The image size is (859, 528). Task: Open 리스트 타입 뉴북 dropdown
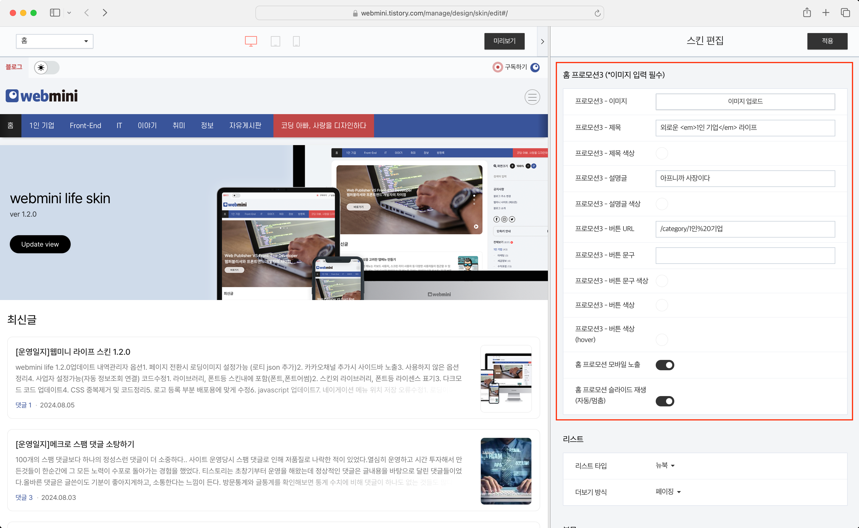(665, 466)
